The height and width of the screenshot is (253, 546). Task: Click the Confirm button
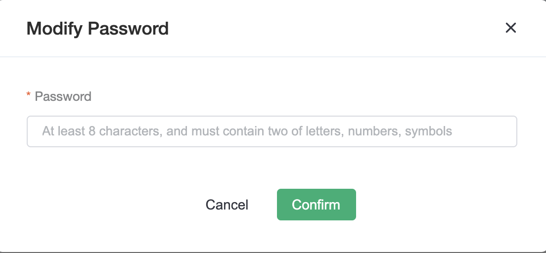tap(316, 205)
